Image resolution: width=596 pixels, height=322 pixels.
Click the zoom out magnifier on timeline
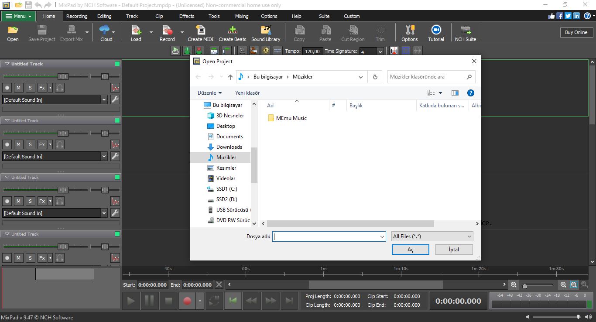(514, 285)
